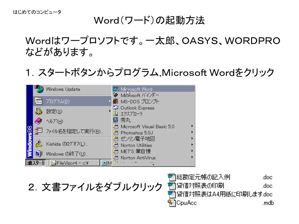
Task: Click the Windows Update globe icon
Action: tap(39, 89)
